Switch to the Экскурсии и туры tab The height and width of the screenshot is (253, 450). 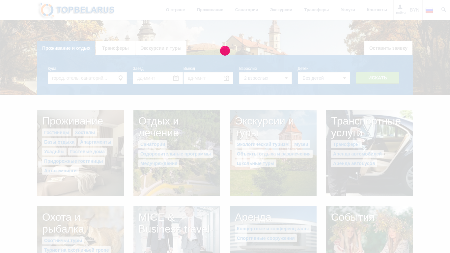pos(161,48)
